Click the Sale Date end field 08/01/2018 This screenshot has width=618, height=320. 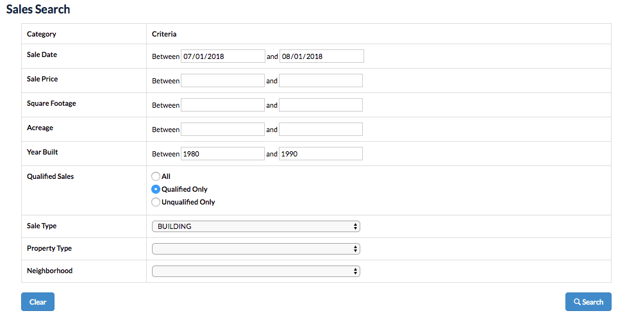(321, 56)
